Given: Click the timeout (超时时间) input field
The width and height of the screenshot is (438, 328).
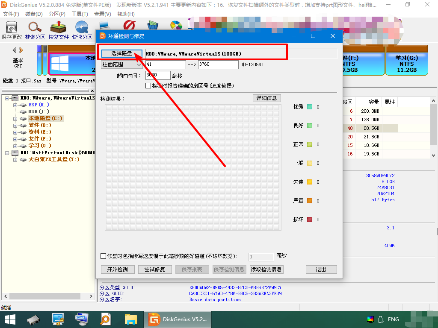Looking at the screenshot, I should pos(157,75).
